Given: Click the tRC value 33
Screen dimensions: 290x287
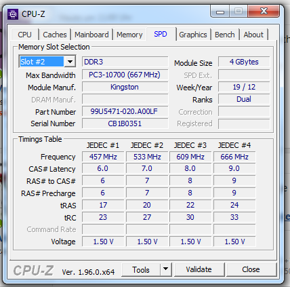Looking at the screenshot, I should [234, 217].
